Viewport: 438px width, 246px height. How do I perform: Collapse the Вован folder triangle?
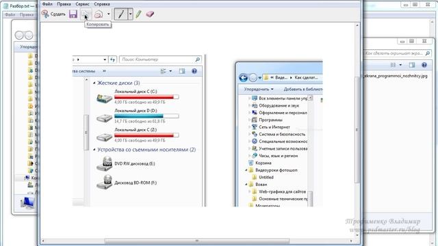(246, 184)
